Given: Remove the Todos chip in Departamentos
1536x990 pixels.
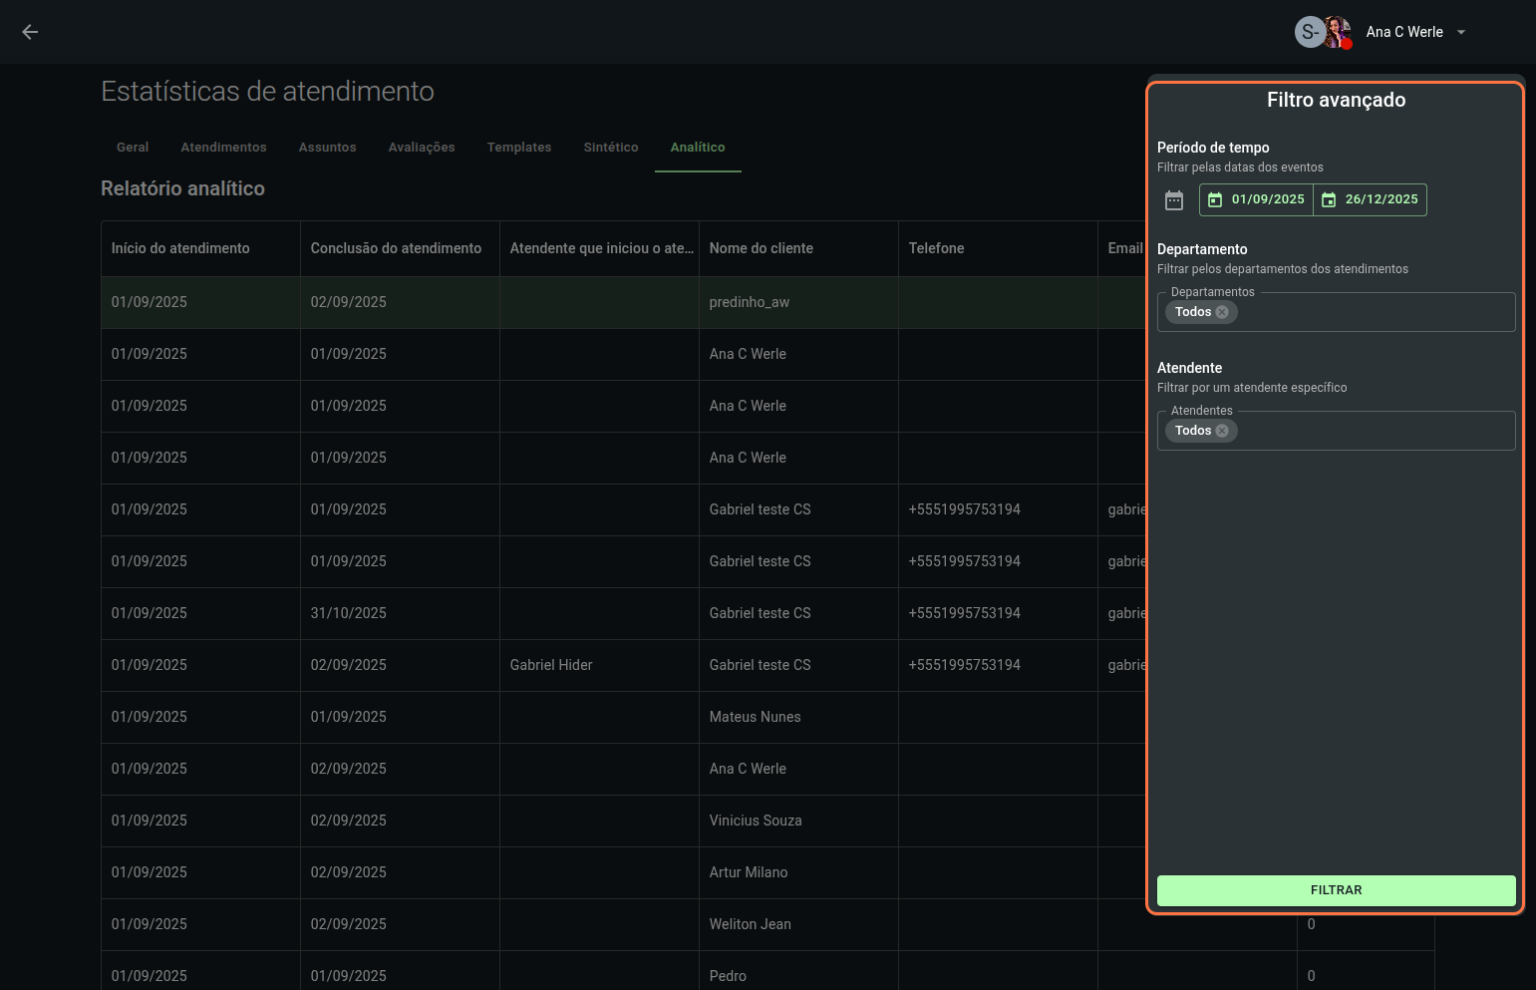Looking at the screenshot, I should pos(1222,312).
